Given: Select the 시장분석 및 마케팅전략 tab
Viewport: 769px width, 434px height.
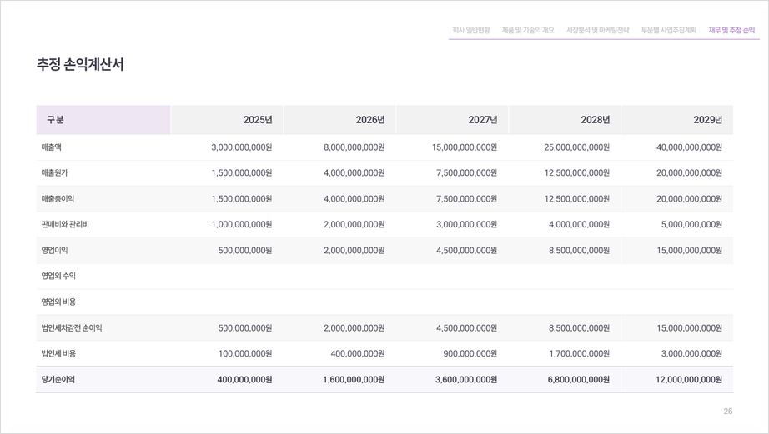Looking at the screenshot, I should [597, 30].
